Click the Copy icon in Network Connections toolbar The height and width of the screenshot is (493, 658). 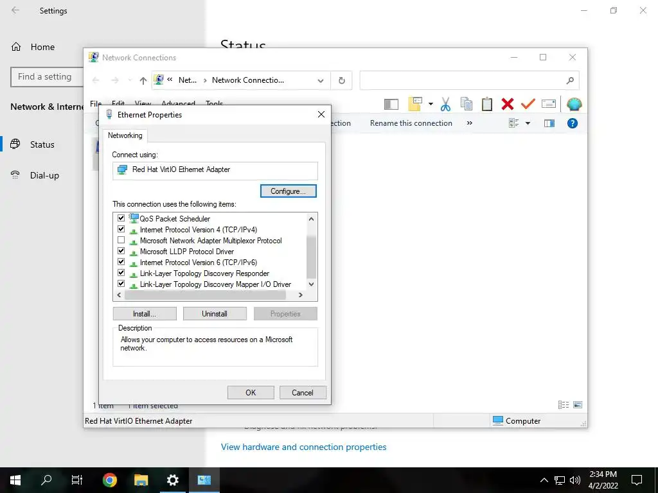tap(467, 104)
